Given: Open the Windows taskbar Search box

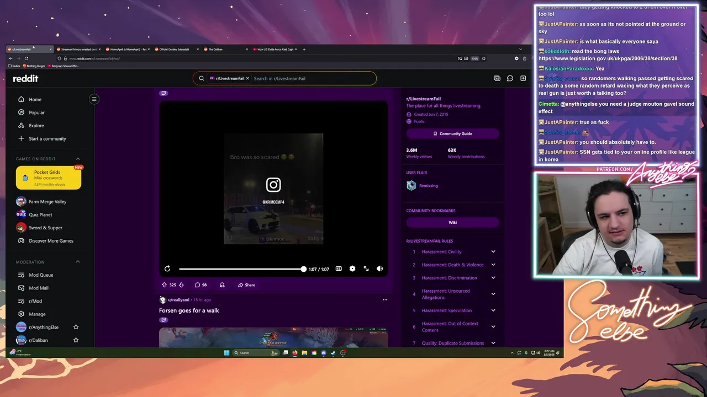Looking at the screenshot, I should (256, 353).
